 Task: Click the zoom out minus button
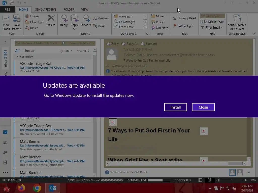click(x=216, y=180)
